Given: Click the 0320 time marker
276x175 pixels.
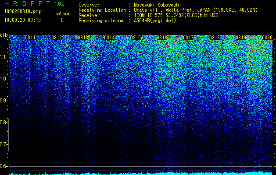Looking at the screenshot, I should pos(267,38).
